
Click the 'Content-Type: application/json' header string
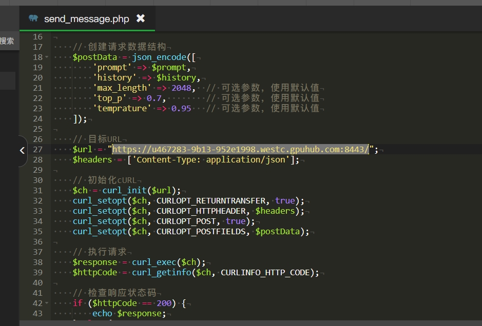[x=210, y=159]
